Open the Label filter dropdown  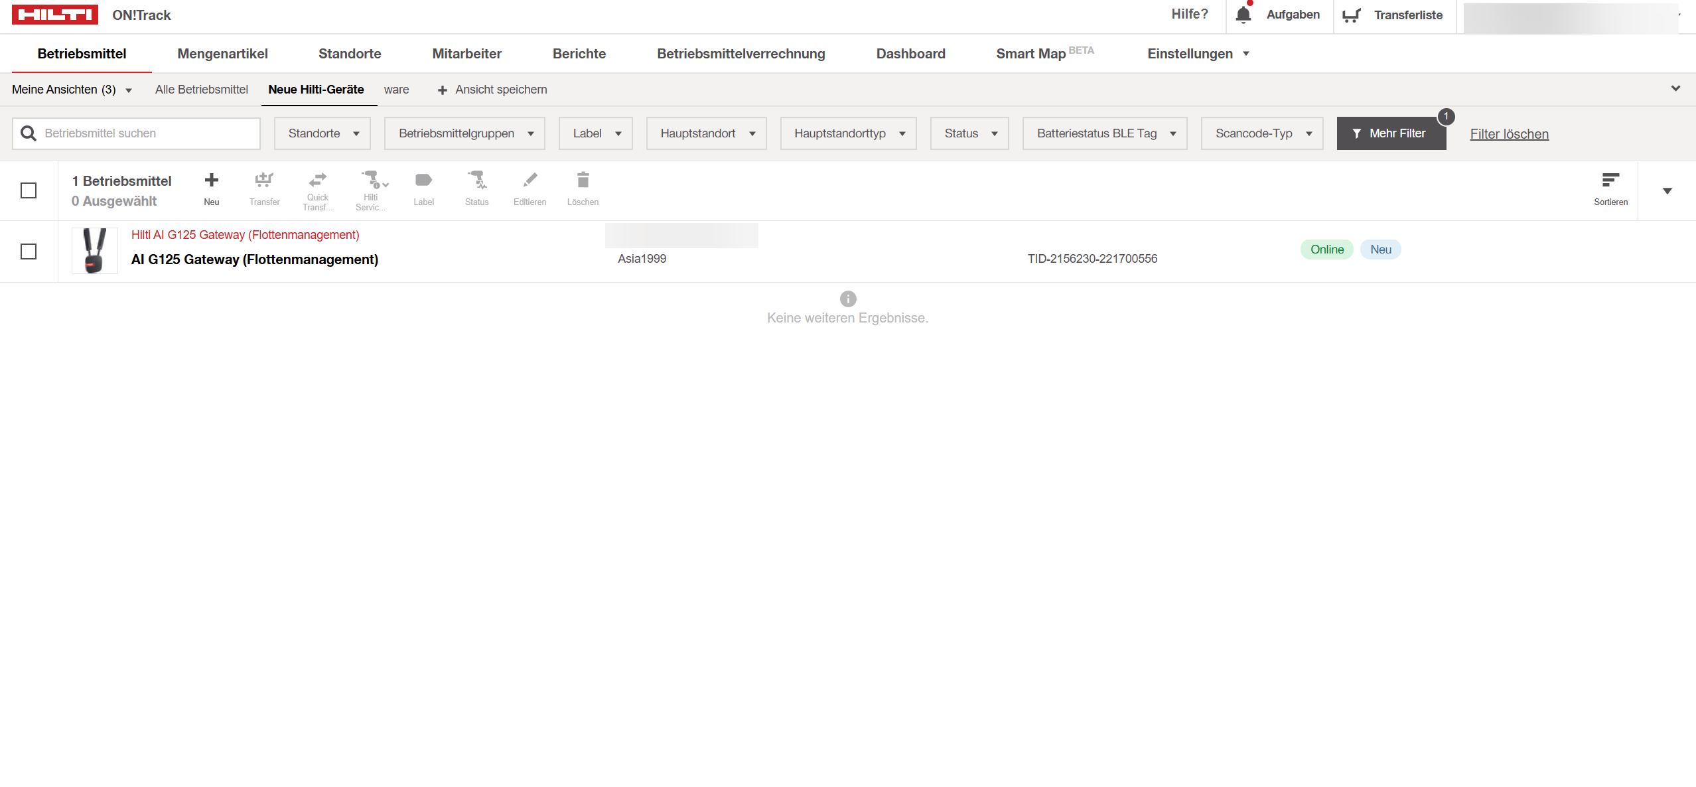click(596, 133)
